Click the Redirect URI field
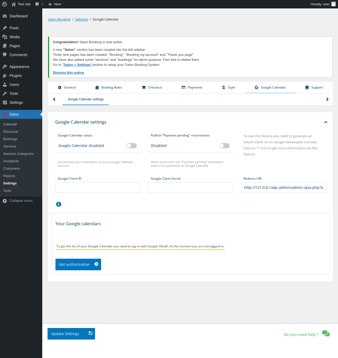The width and height of the screenshot is (338, 358). (x=283, y=188)
